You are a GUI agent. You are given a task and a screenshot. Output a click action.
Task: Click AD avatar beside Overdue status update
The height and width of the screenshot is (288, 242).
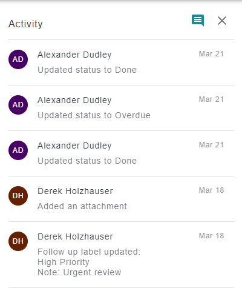tap(18, 105)
